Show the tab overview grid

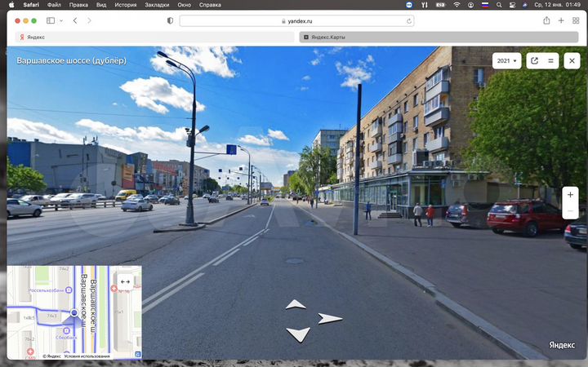pyautogui.click(x=576, y=20)
